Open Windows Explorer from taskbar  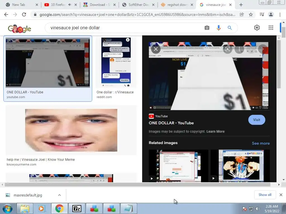coord(25,209)
